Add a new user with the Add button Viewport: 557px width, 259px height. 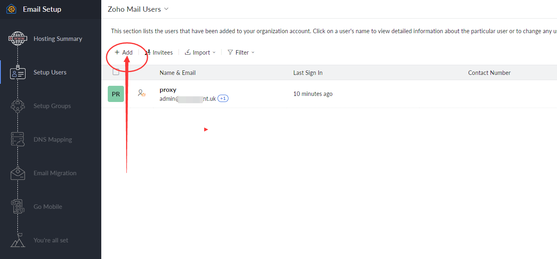pos(124,53)
